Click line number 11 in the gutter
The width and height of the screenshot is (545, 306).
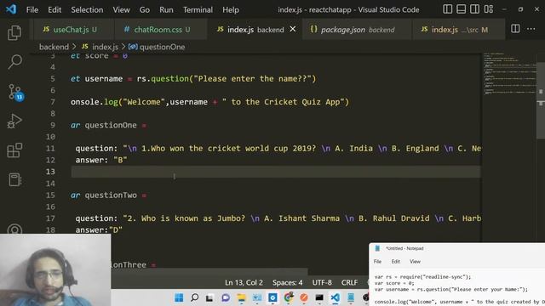coord(50,149)
